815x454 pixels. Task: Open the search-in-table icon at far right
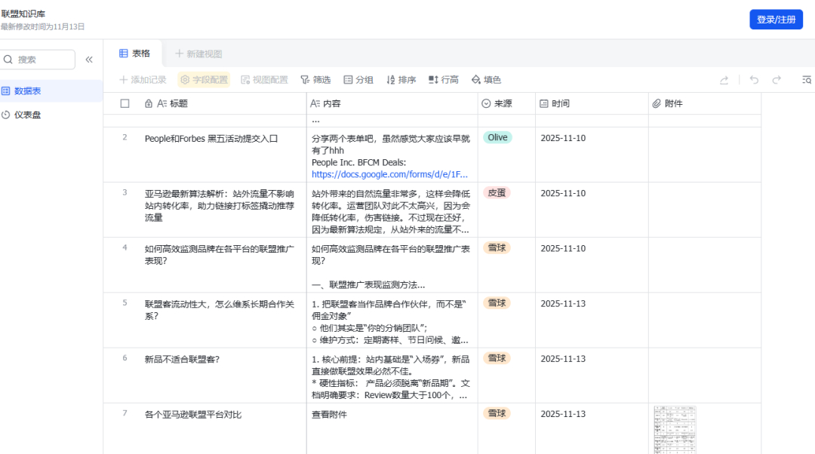(x=806, y=79)
